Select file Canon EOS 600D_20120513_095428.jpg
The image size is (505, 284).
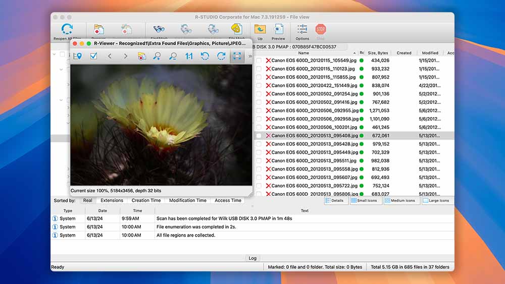[x=314, y=144]
